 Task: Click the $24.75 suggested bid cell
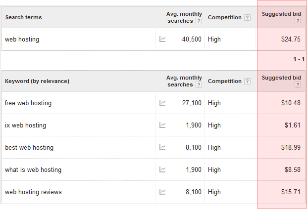289,40
